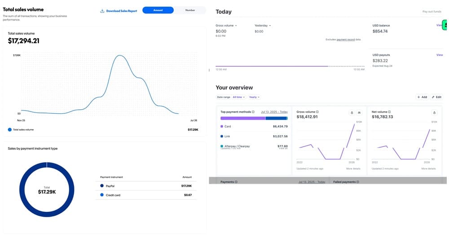Click the $18,412.91 gross volume value
The width and height of the screenshot is (449, 237).
pyautogui.click(x=307, y=117)
